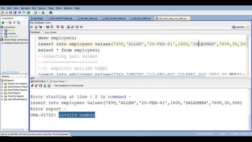Switch to DDL-CREATE TABLE.sql tab
Image resolution: width=252 pixels, height=142 pixels.
(x=60, y=19)
